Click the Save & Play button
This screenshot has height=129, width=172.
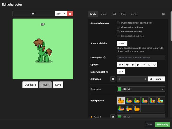[162, 124]
